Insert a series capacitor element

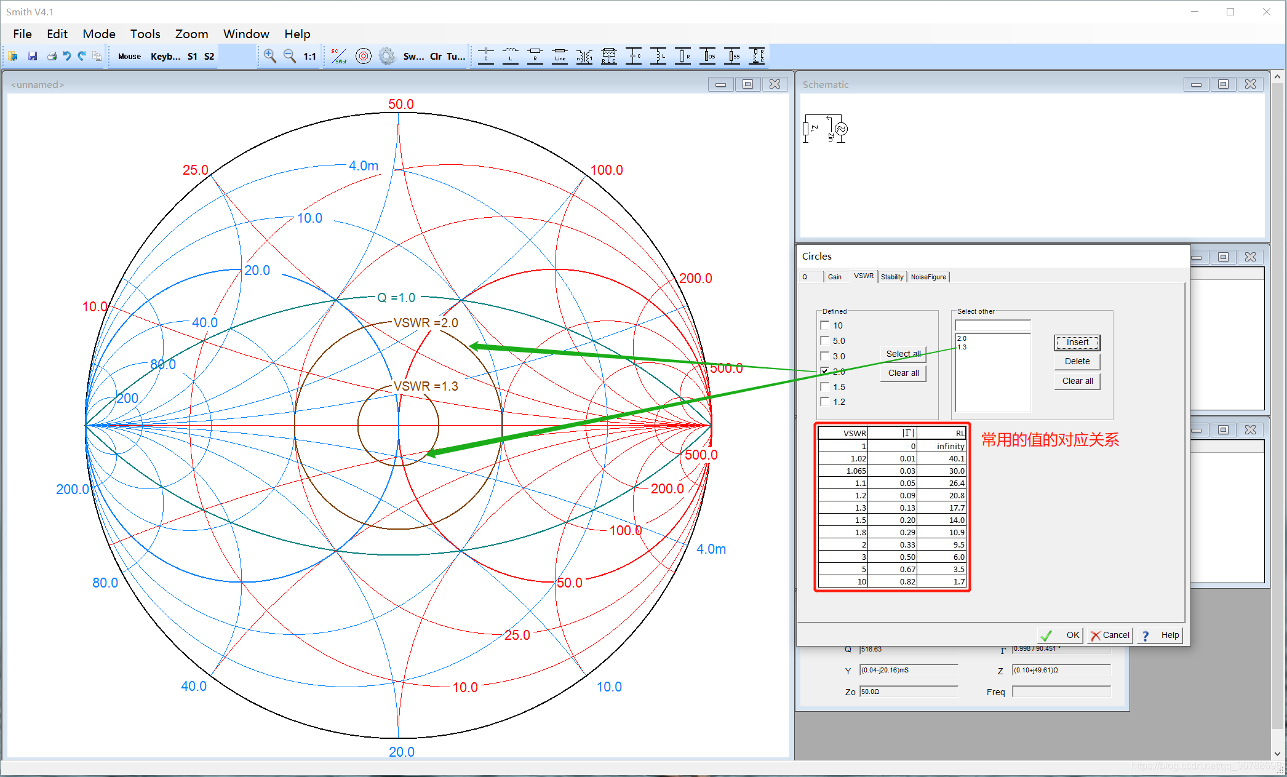click(486, 56)
